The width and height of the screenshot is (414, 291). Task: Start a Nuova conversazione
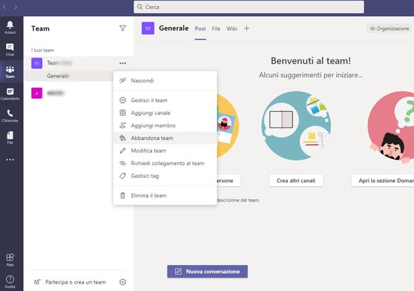coord(207,271)
